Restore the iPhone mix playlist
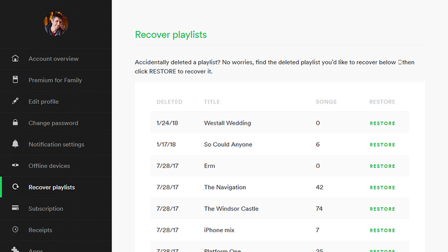448x252 pixels. coord(382,231)
